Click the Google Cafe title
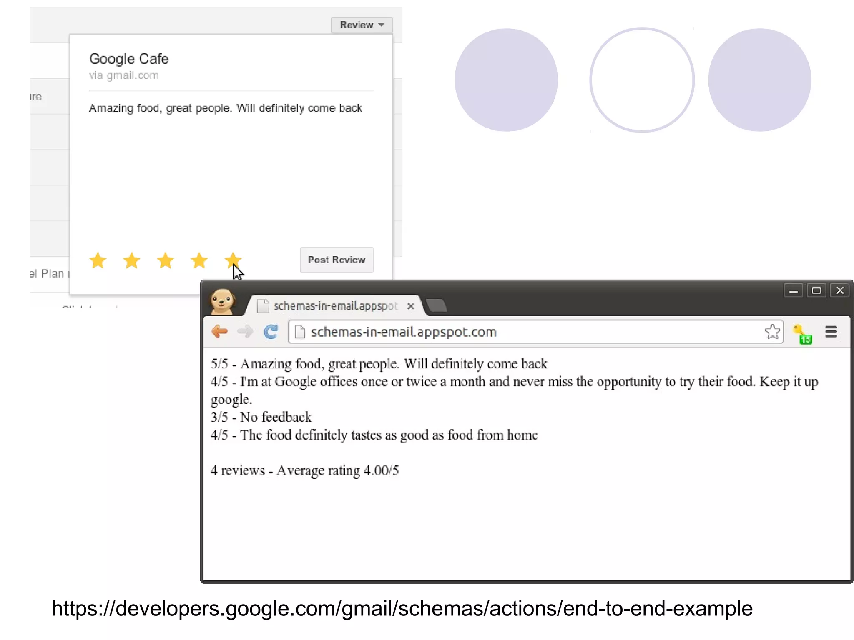The height and width of the screenshot is (640, 854). coord(129,59)
